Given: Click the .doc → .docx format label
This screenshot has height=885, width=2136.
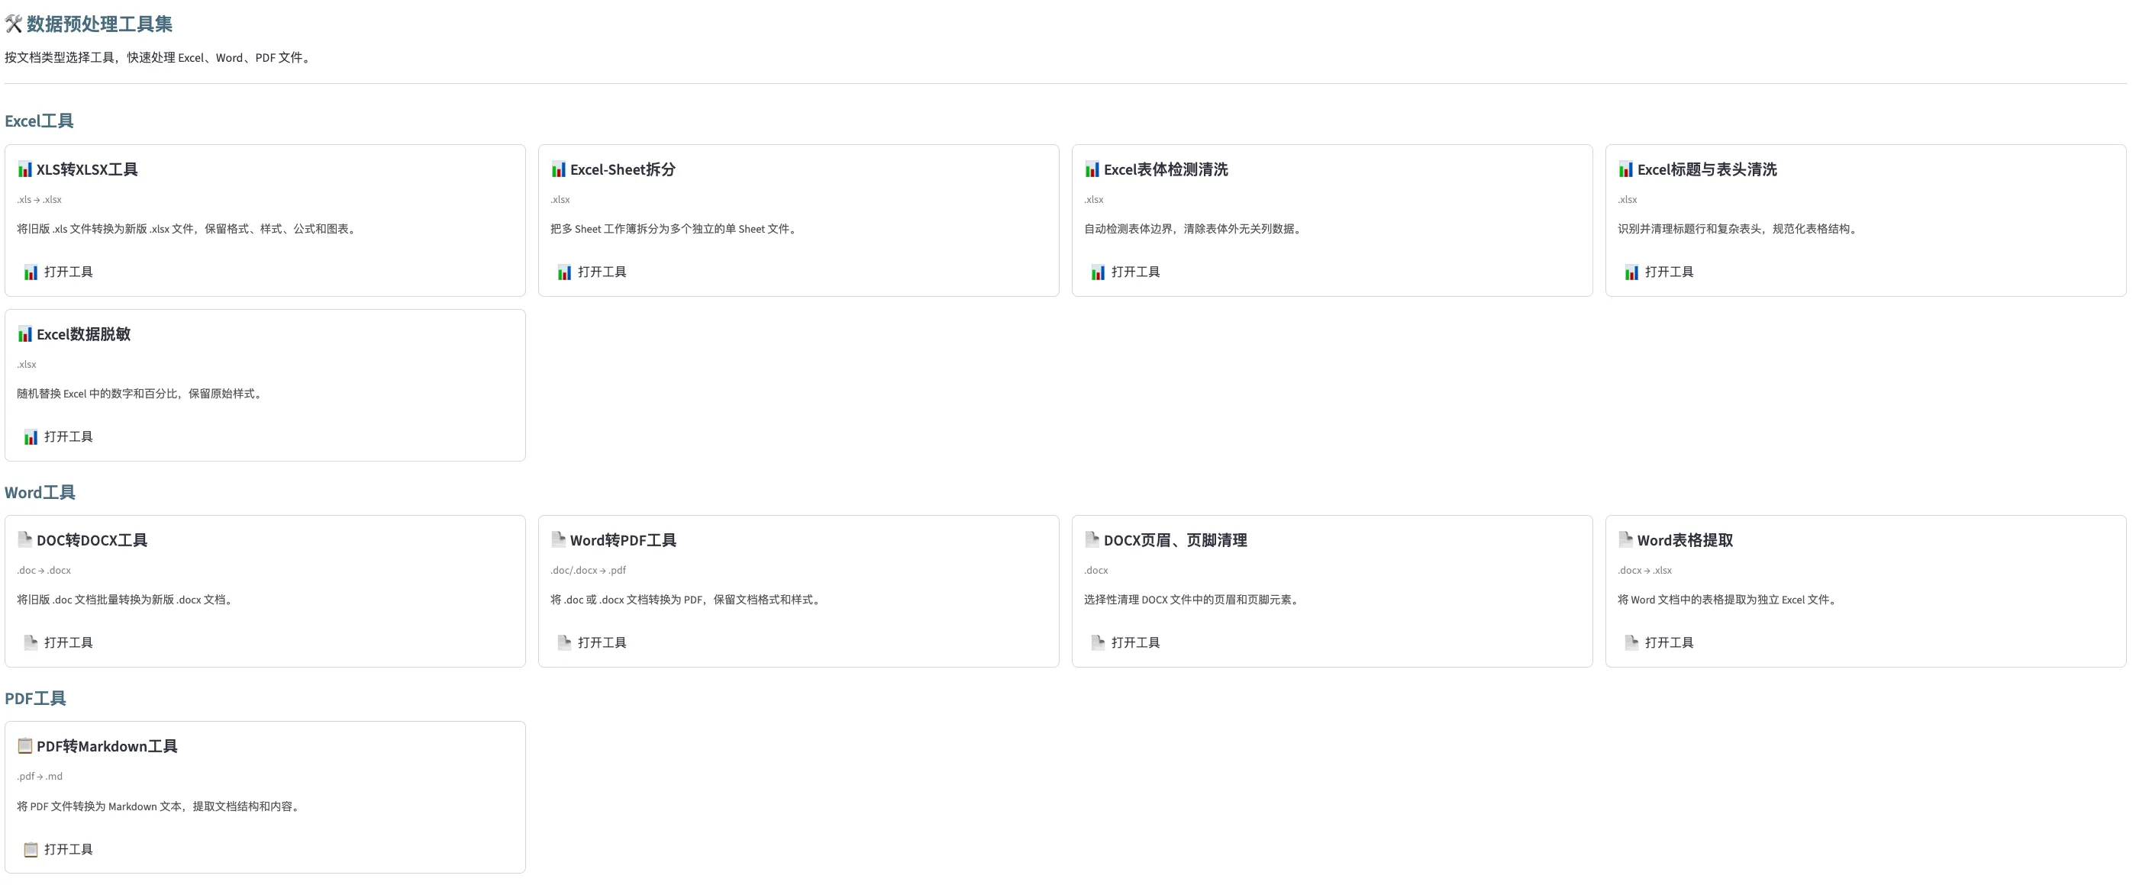Looking at the screenshot, I should tap(44, 570).
